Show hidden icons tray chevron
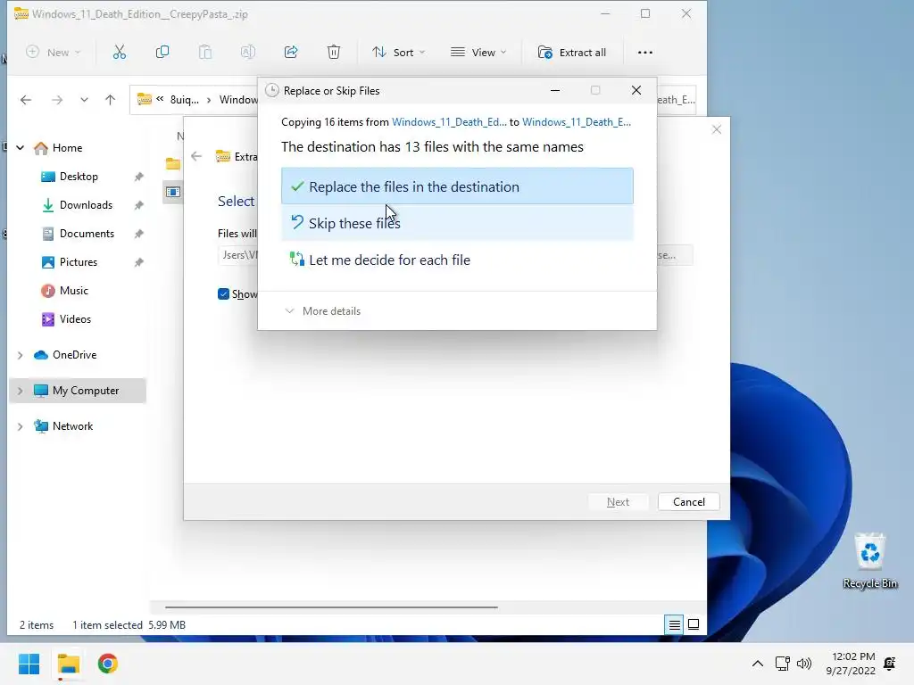This screenshot has height=685, width=914. pyautogui.click(x=757, y=664)
